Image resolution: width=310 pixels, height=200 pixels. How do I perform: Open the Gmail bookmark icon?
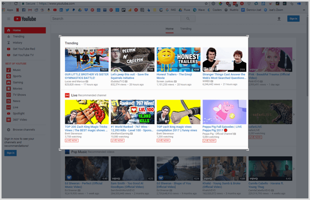30,10
